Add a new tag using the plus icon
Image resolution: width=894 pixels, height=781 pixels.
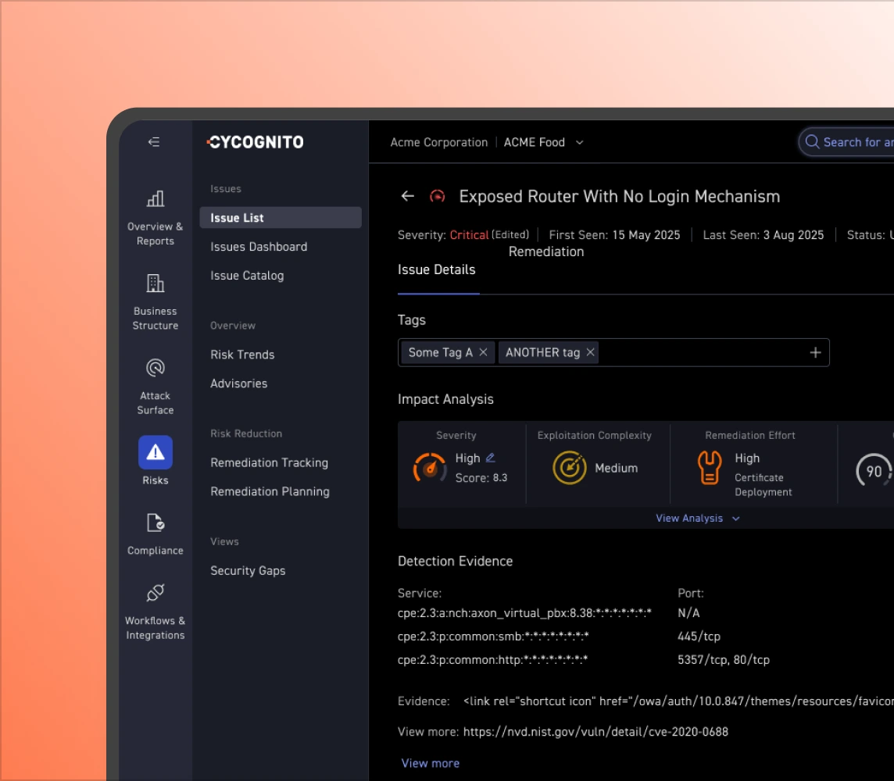(815, 352)
